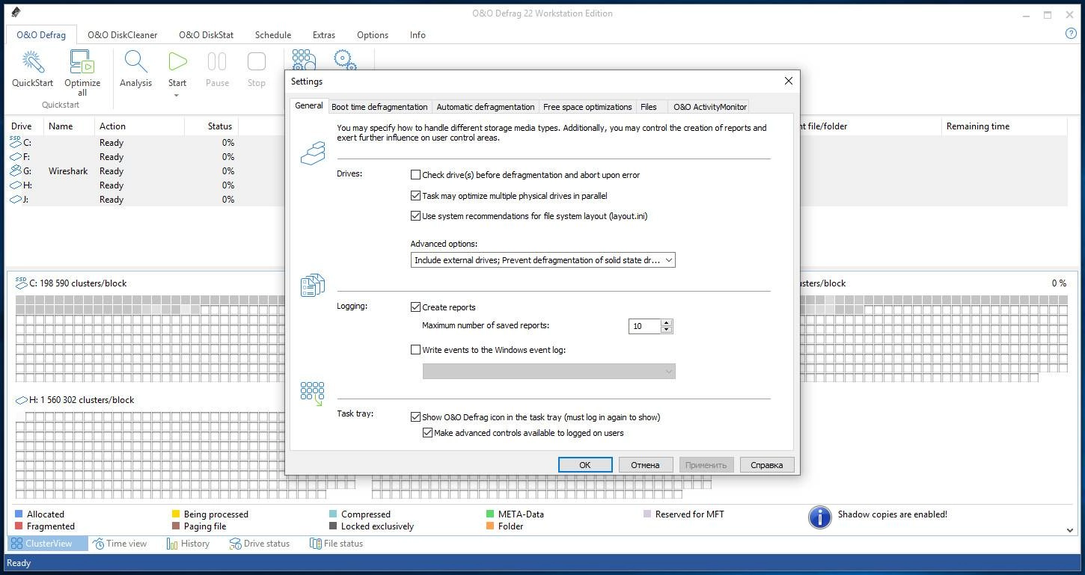Viewport: 1085px width, 575px height.
Task: Open the O&O DiskStat ribbon tab
Action: 207,35
